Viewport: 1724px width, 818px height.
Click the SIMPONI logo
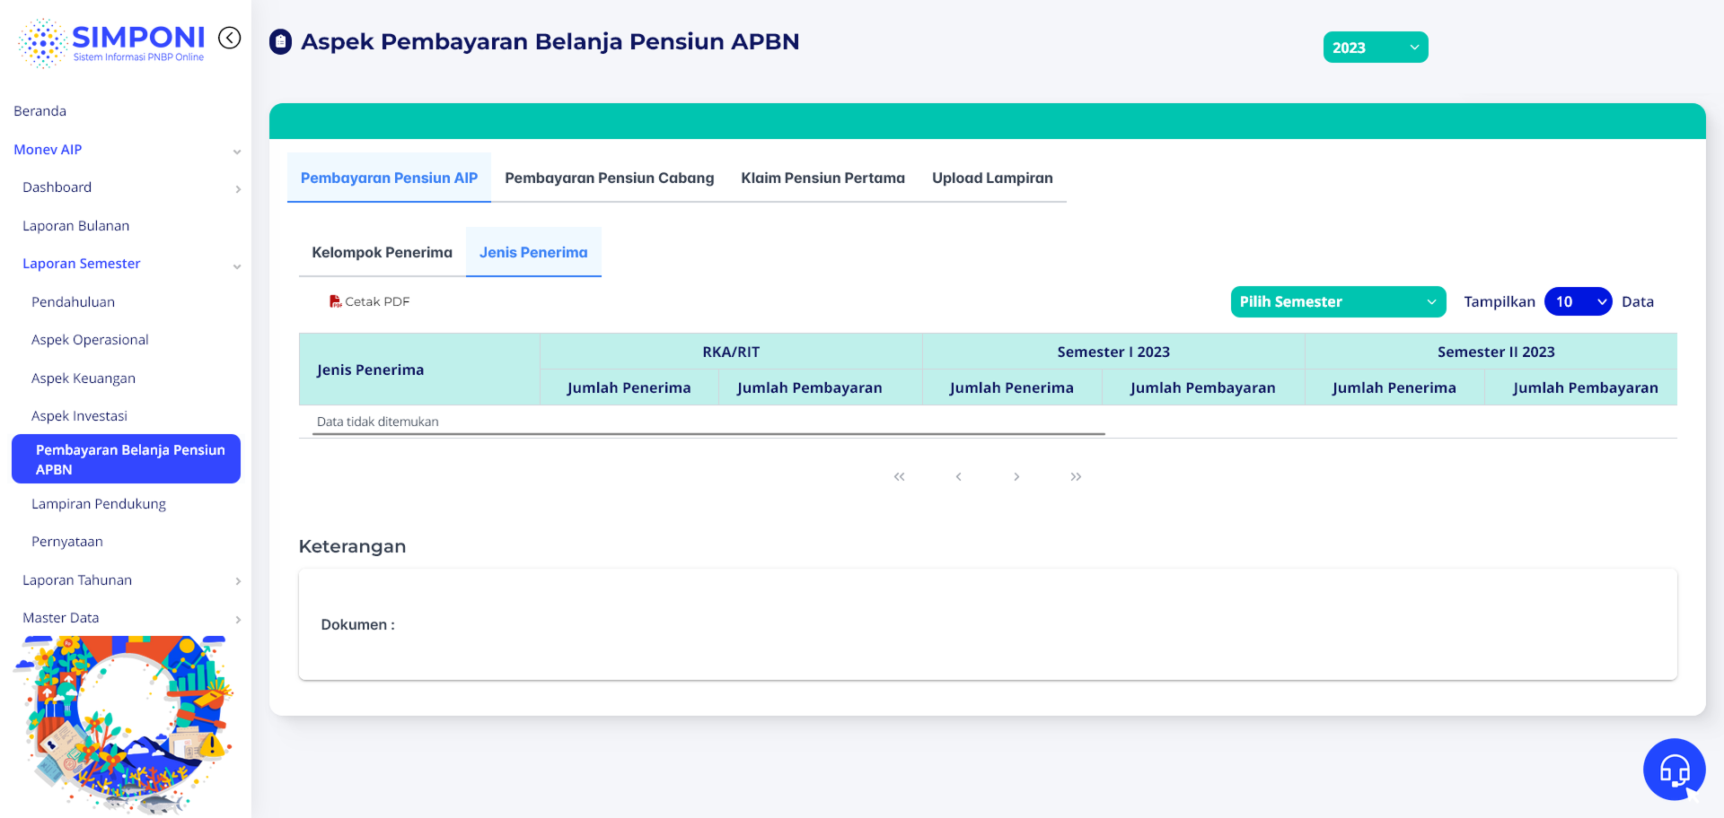click(x=111, y=42)
